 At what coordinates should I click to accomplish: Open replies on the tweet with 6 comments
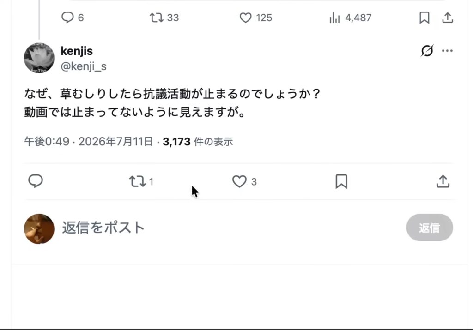72,18
